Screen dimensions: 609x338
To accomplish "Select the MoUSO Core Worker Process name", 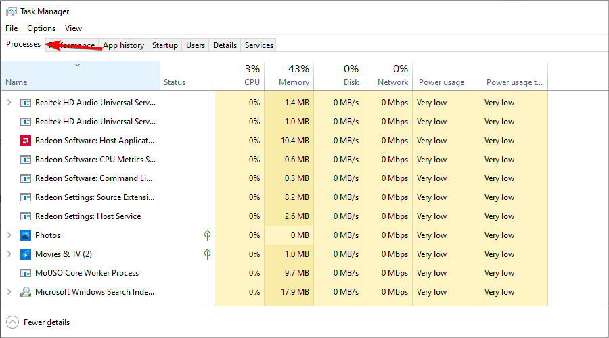I will tap(87, 273).
